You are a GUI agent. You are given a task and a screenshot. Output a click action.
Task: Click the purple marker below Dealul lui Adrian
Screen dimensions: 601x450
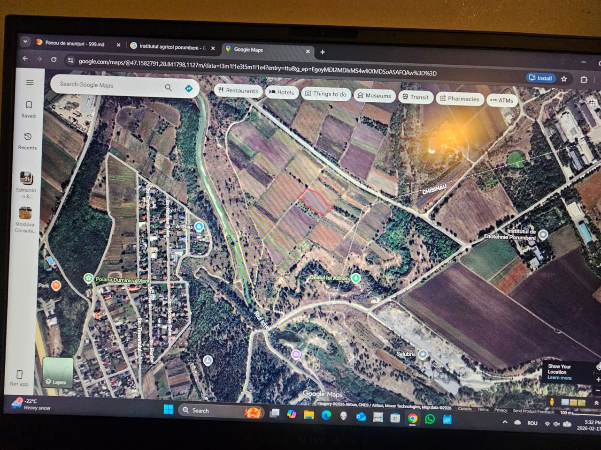[x=296, y=354]
